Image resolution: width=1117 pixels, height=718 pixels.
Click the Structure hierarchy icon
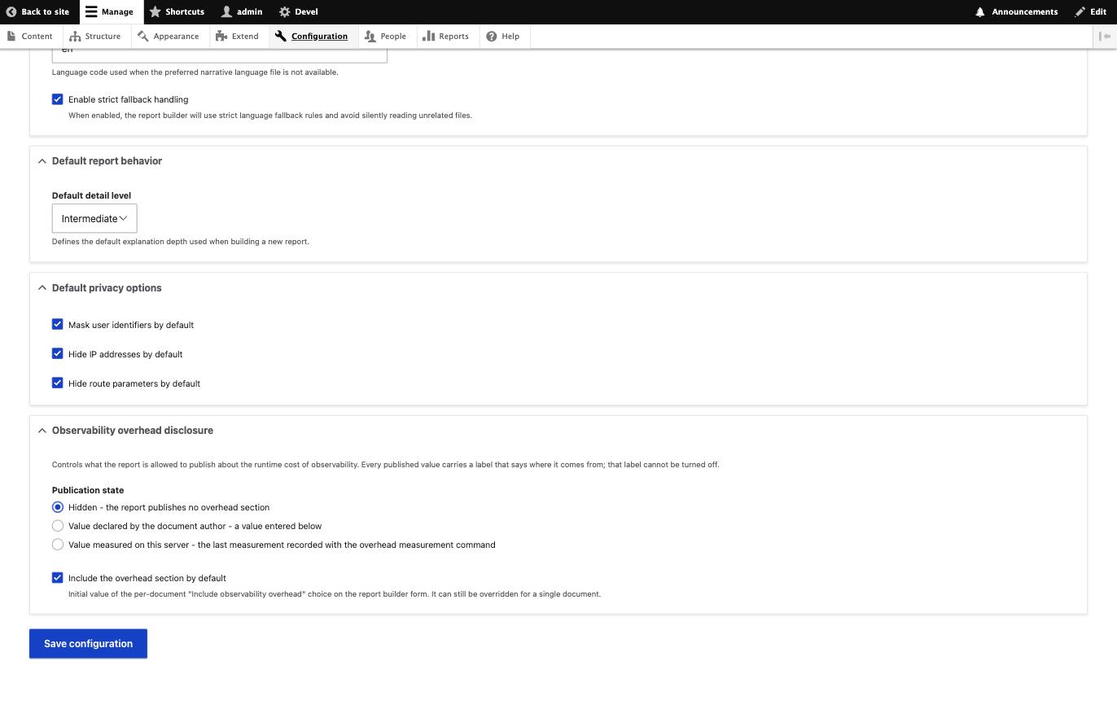[x=75, y=36]
